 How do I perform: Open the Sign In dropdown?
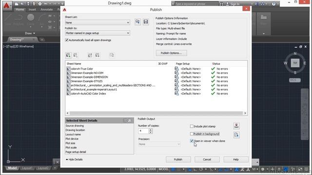coord(253,4)
